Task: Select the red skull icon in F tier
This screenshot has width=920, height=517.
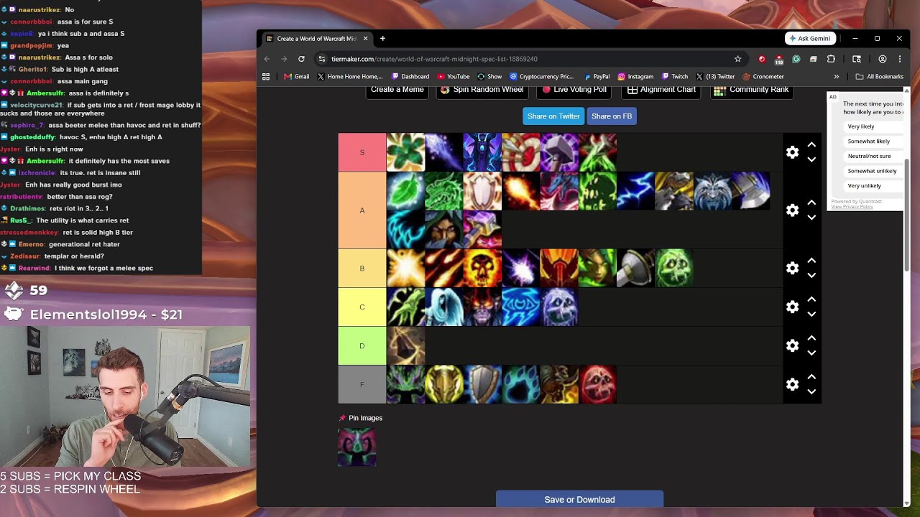Action: 597,385
